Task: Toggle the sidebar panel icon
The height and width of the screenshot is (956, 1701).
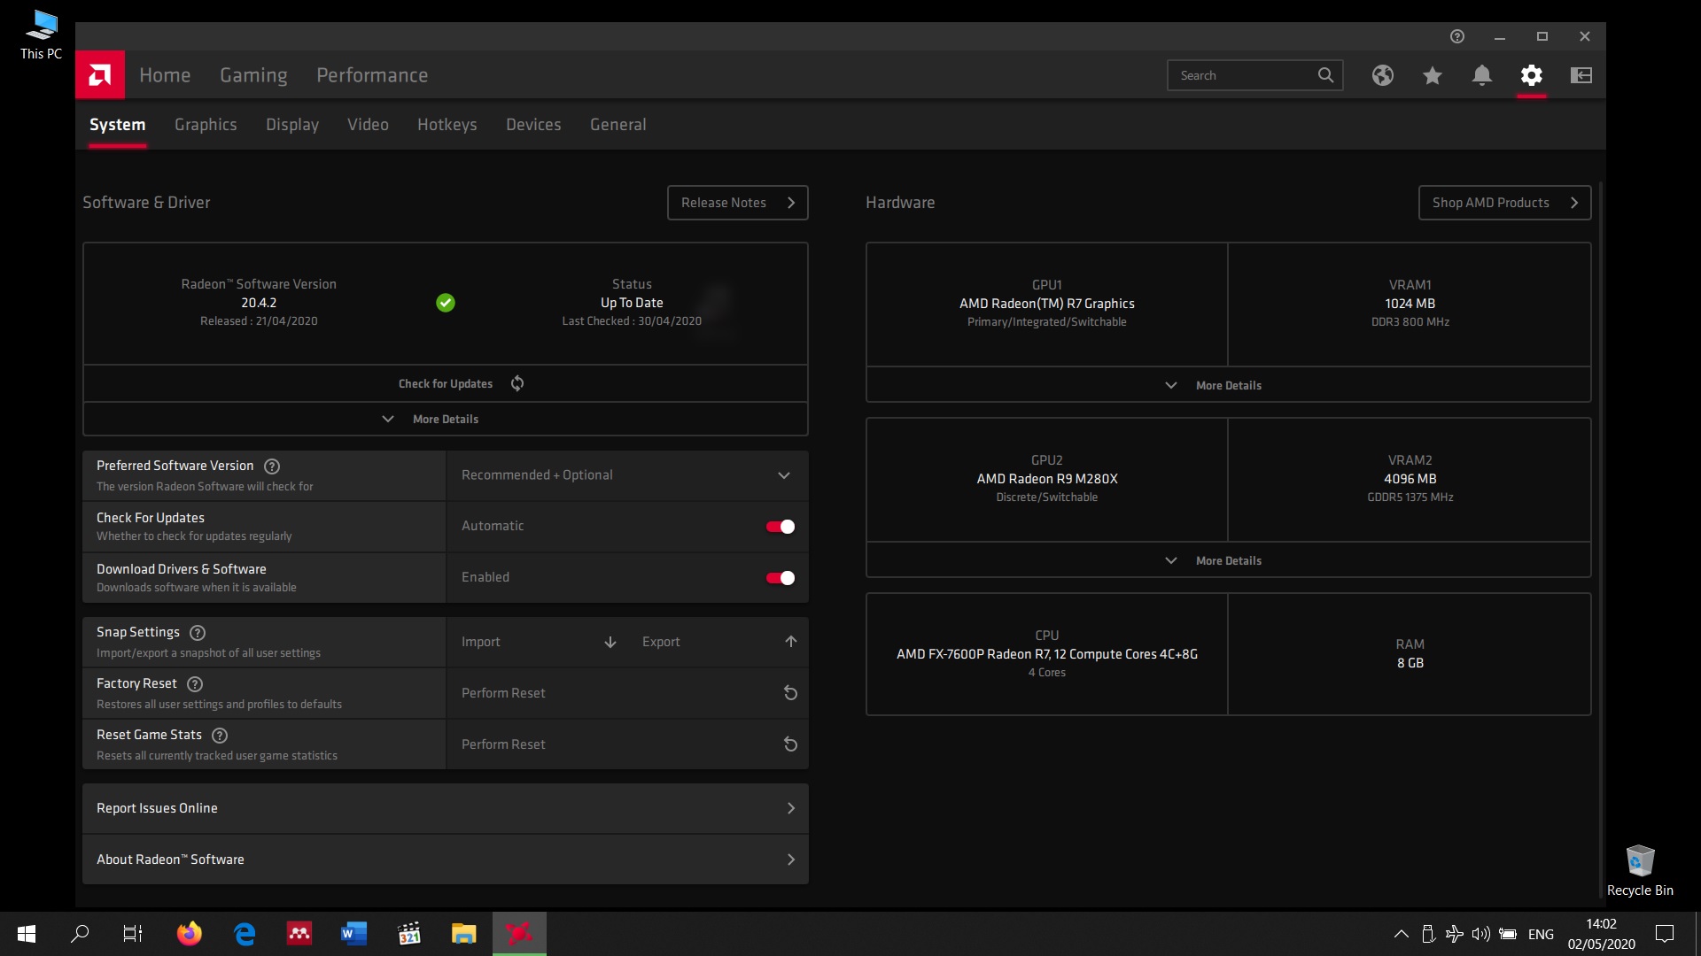Action: coord(1581,75)
